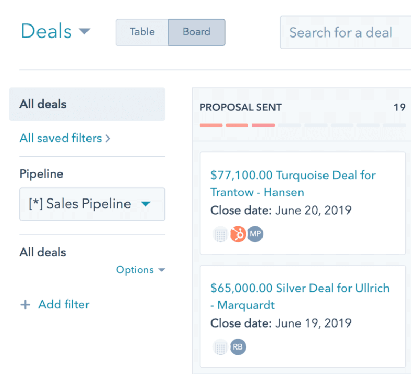Click the company icon on Silver Deal card
The image size is (411, 374).
coord(220,347)
